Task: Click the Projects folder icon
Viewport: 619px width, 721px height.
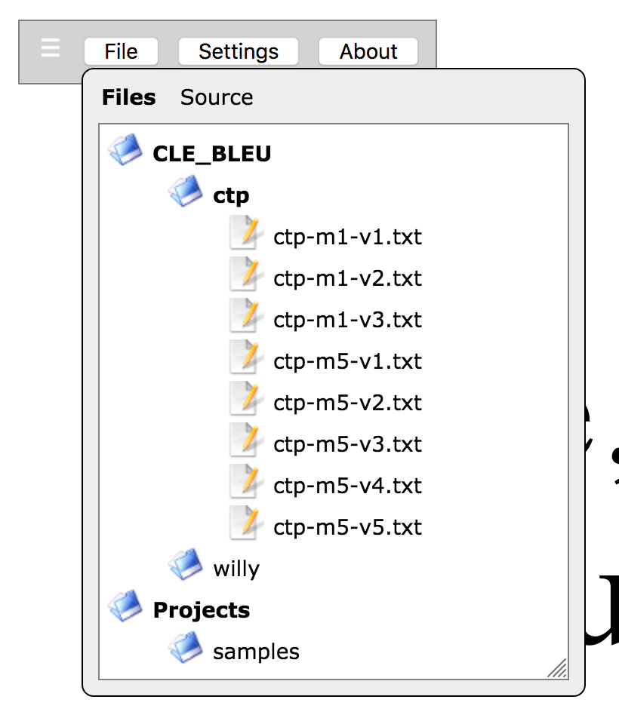Action: pos(125,606)
